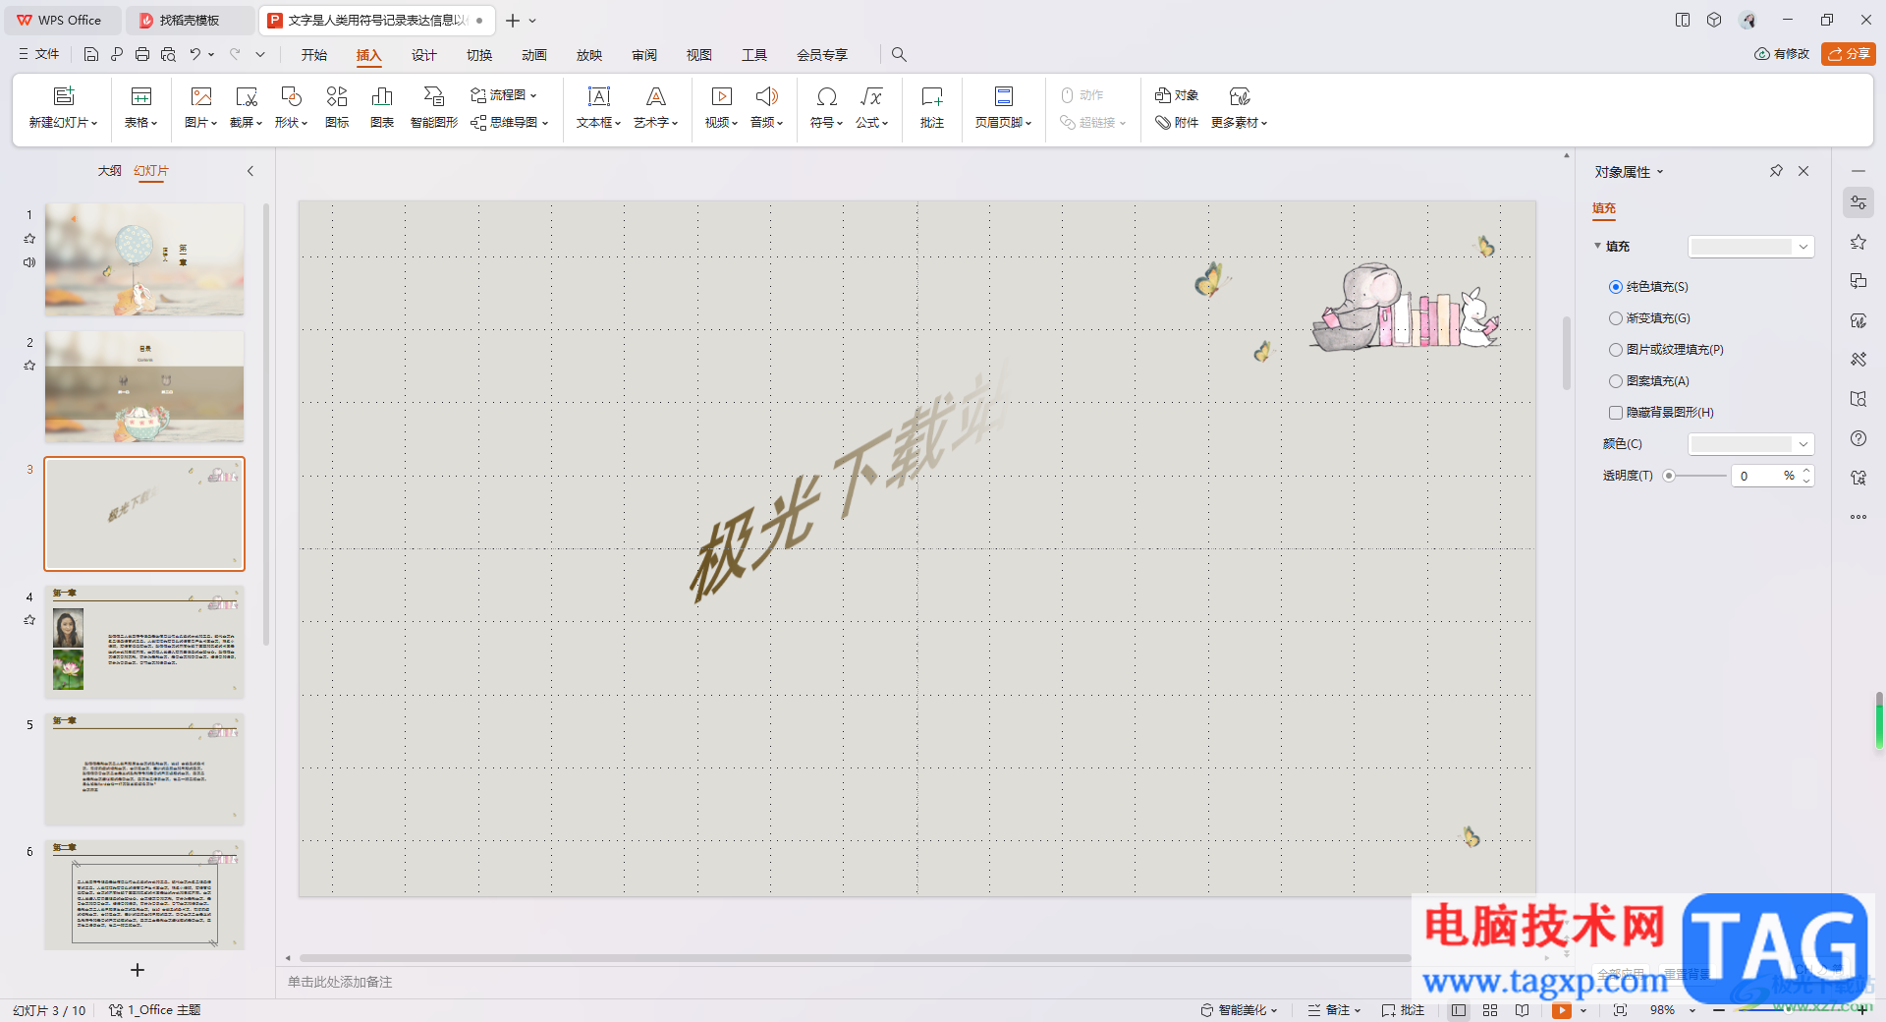Click the Video insert icon
The height and width of the screenshot is (1022, 1886).
(722, 96)
